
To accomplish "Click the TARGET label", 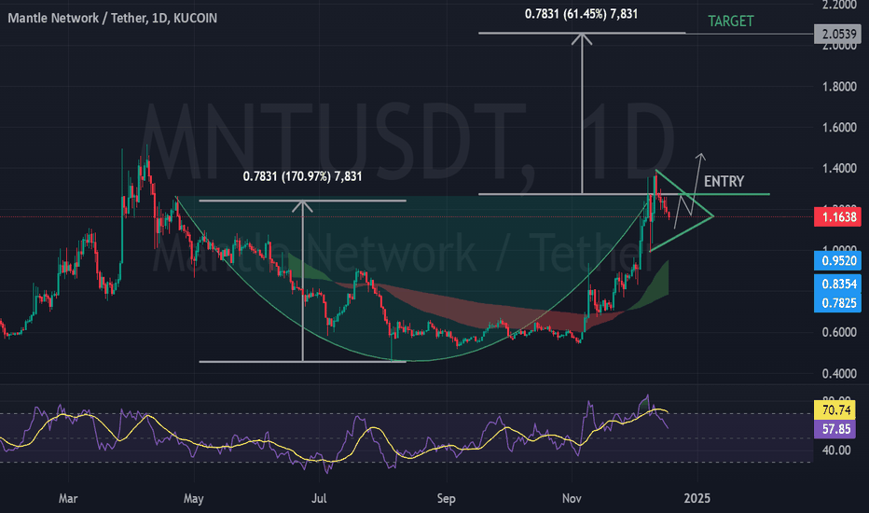I will coord(730,21).
